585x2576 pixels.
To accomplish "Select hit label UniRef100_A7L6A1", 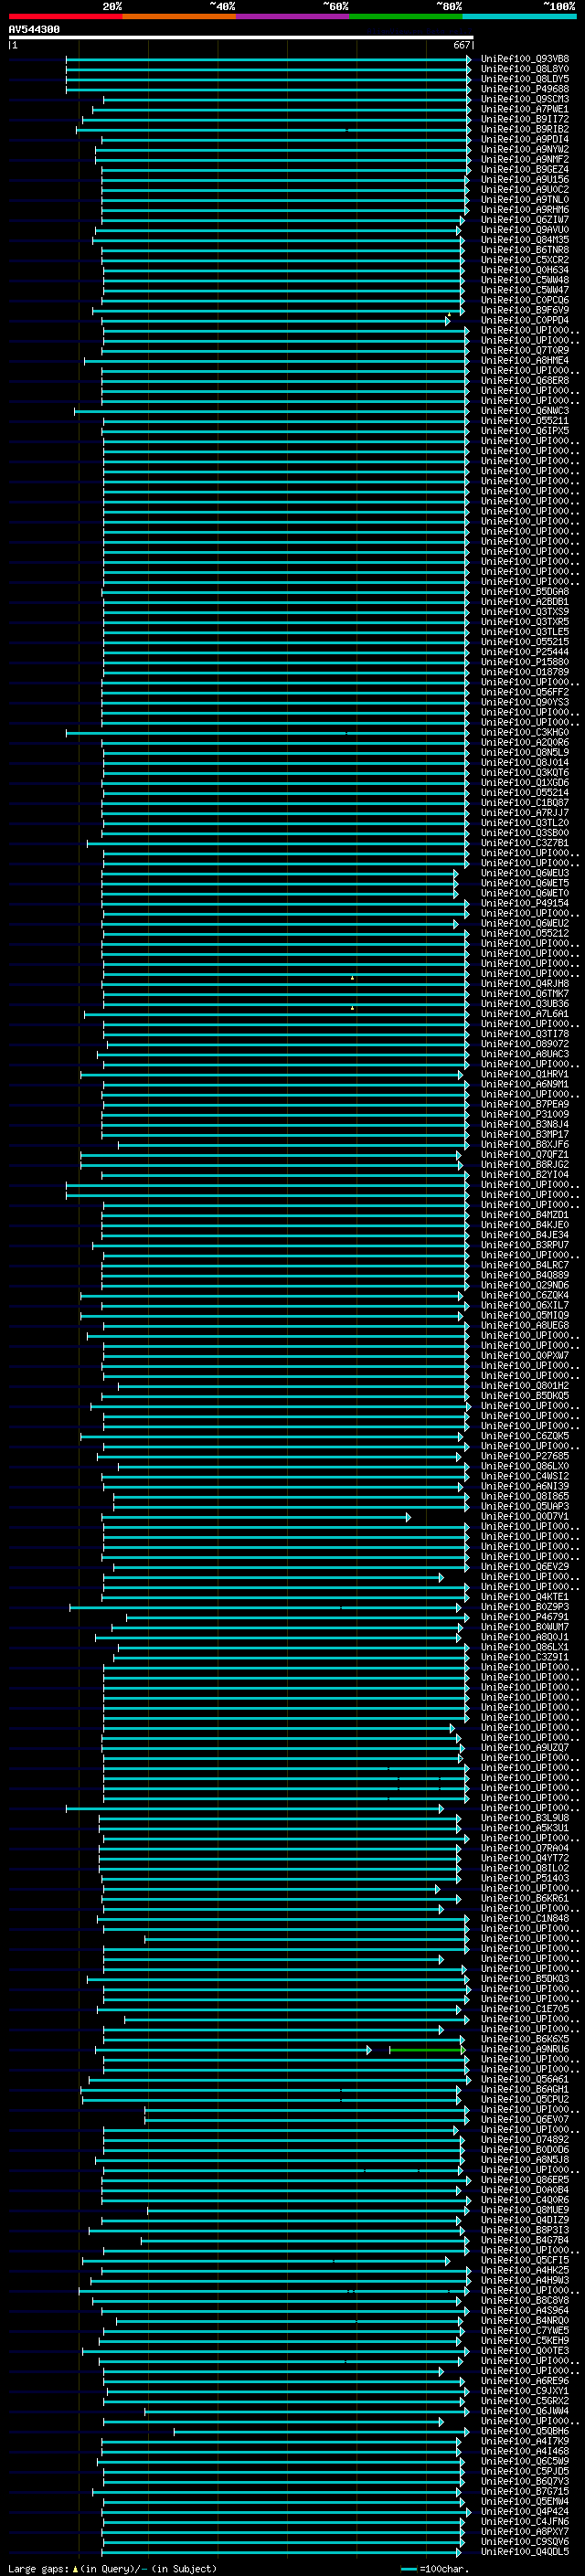I will (x=525, y=1014).
